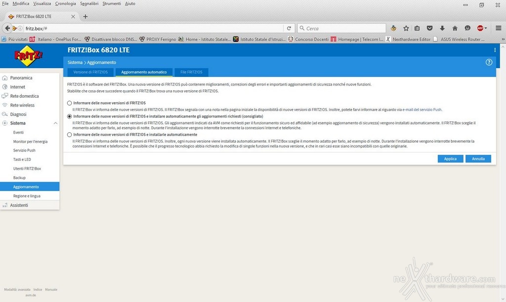Image resolution: width=506 pixels, height=302 pixels.
Task: Open the FRITZ!Box three-dot options menu
Action: pos(495,50)
